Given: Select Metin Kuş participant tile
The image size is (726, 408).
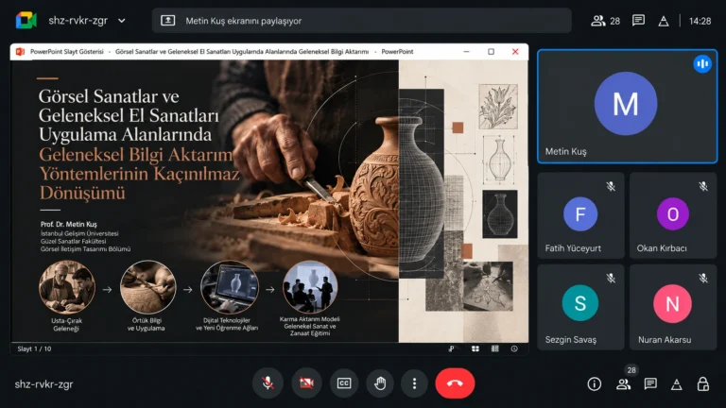Looking at the screenshot, I should (627, 107).
